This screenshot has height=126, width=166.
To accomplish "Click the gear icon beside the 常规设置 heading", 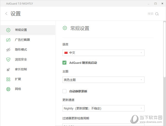I will coord(65,28).
